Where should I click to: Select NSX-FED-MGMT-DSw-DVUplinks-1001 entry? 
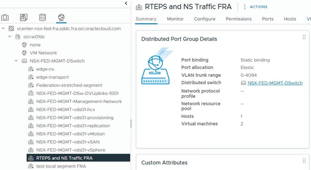pyautogui.click(x=77, y=93)
